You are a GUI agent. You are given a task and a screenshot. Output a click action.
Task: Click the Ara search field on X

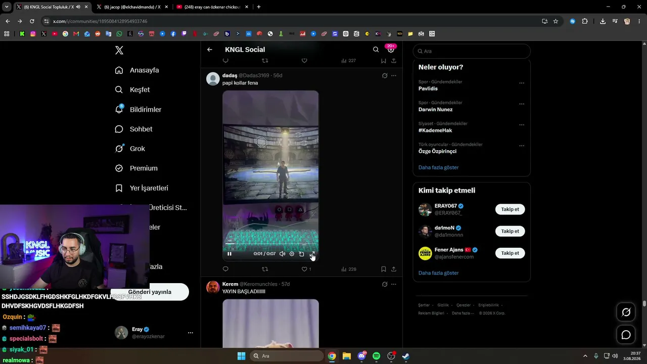point(472,51)
